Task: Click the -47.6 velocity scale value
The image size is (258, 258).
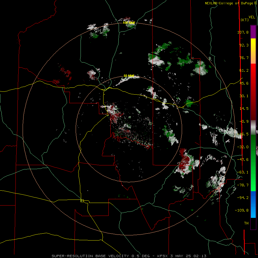Action: click(243, 160)
